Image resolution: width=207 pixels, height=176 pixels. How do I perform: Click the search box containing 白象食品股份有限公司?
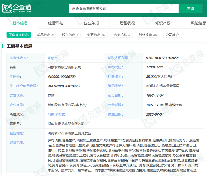point(124,9)
